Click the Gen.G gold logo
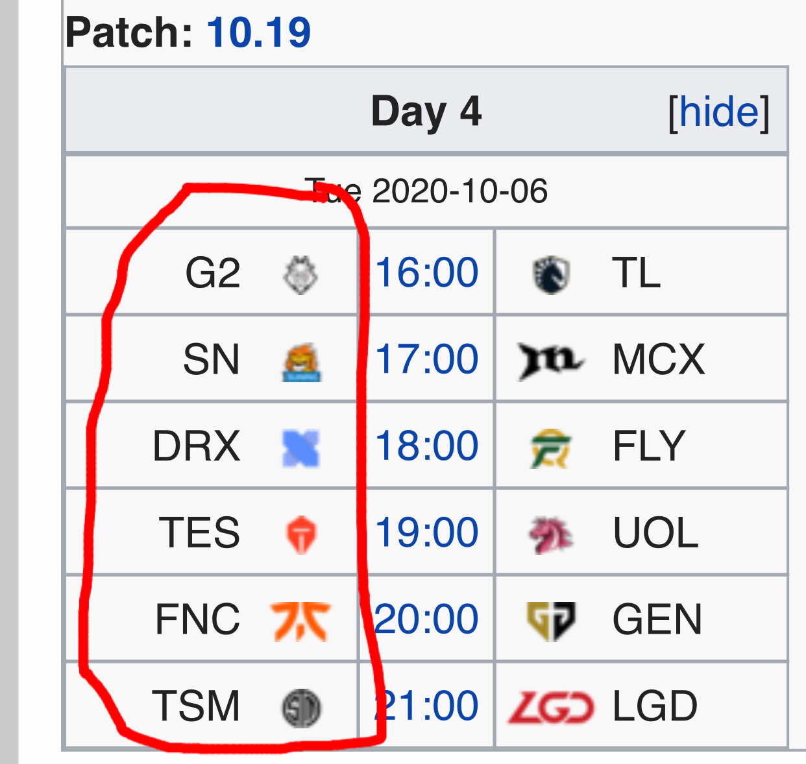The width and height of the screenshot is (806, 764). pos(551,621)
